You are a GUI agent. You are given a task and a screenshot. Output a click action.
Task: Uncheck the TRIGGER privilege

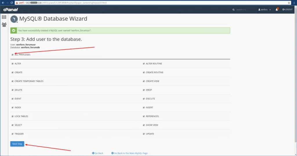click(x=12, y=134)
